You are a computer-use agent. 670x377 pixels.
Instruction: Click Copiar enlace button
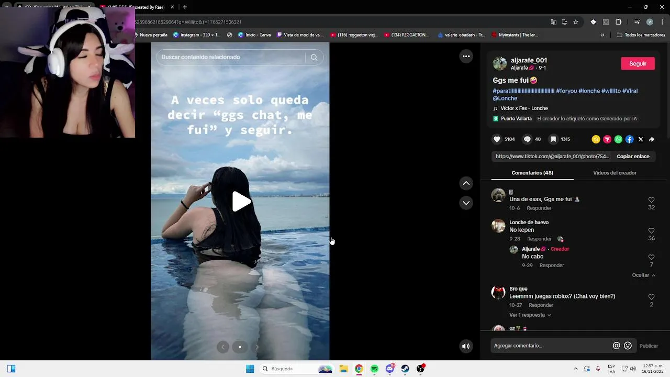click(x=633, y=157)
